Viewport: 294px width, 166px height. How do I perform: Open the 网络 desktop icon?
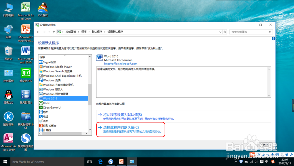click(9, 32)
